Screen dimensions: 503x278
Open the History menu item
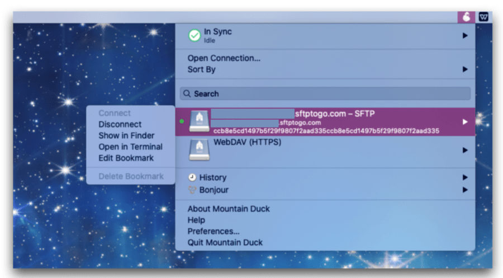pyautogui.click(x=213, y=177)
